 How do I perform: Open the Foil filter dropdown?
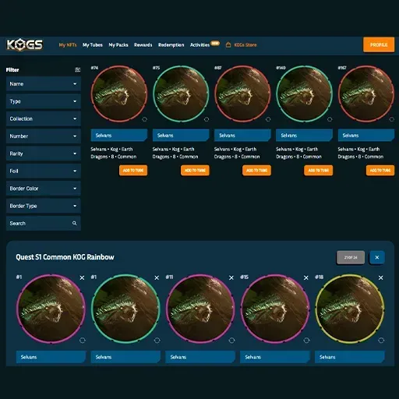pos(44,171)
